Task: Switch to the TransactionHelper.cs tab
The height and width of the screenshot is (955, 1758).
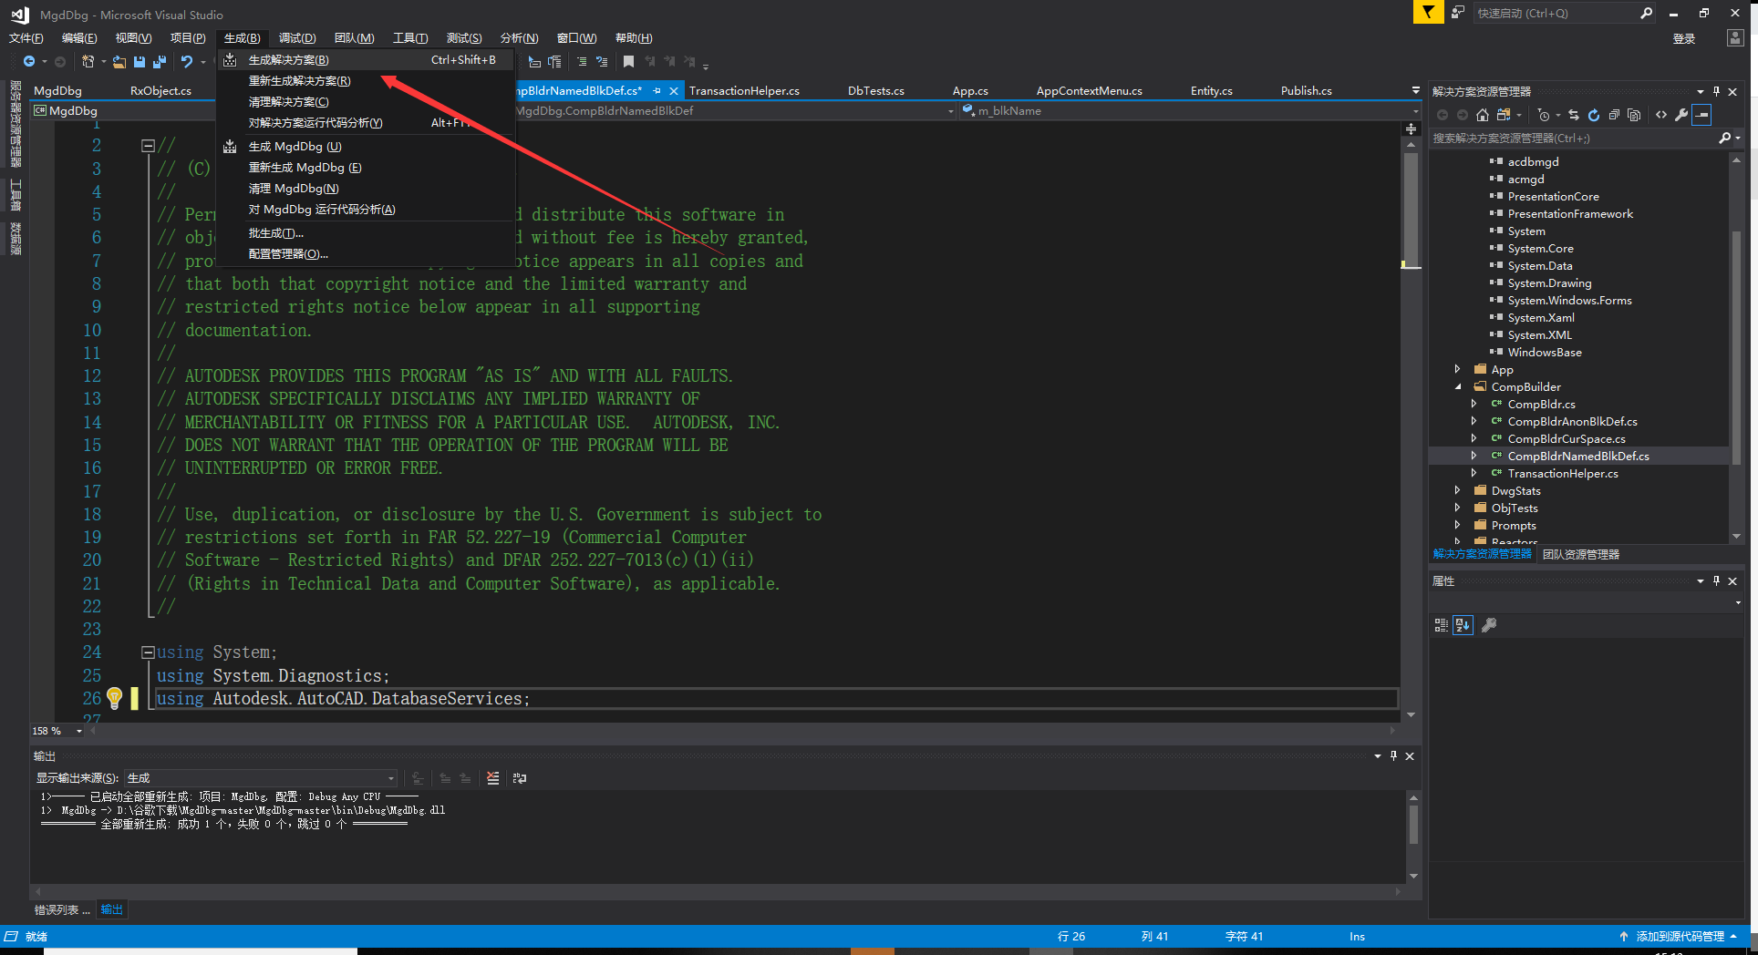Action: click(744, 91)
